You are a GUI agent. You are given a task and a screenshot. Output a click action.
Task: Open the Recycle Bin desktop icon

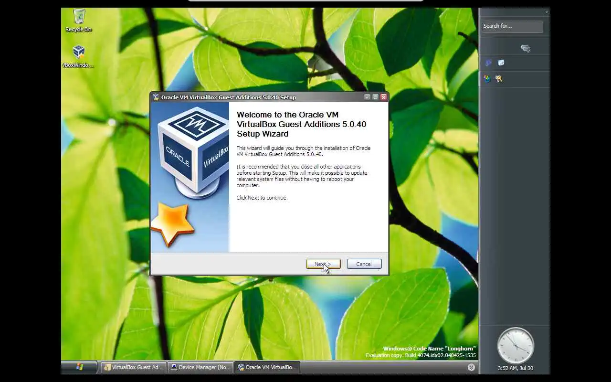coord(79,21)
